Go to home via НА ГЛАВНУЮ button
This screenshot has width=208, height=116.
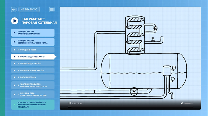point(29,10)
